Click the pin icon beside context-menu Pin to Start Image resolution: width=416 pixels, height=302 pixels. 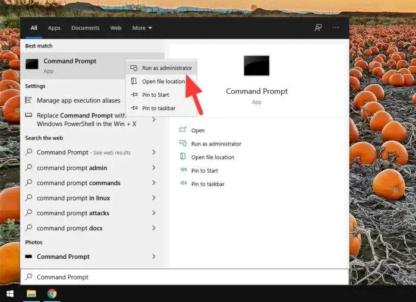coord(134,94)
